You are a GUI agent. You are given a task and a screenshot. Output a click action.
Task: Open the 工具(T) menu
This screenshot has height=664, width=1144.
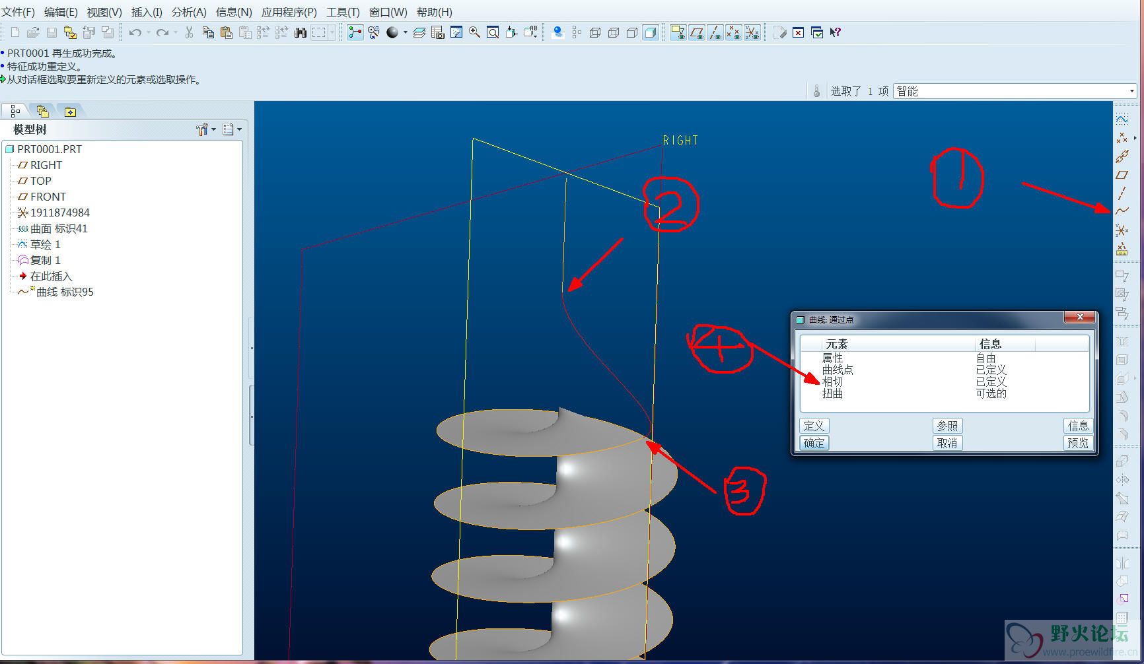tap(343, 12)
